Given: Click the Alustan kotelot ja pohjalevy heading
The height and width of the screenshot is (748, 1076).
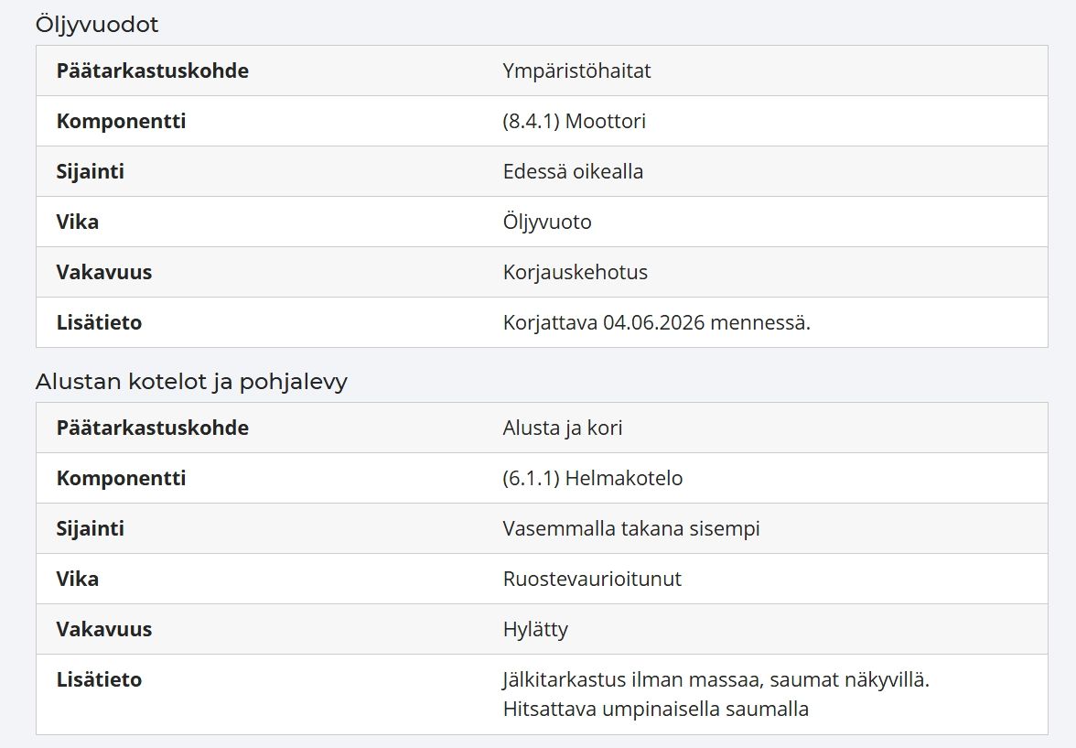Looking at the screenshot, I should [191, 381].
